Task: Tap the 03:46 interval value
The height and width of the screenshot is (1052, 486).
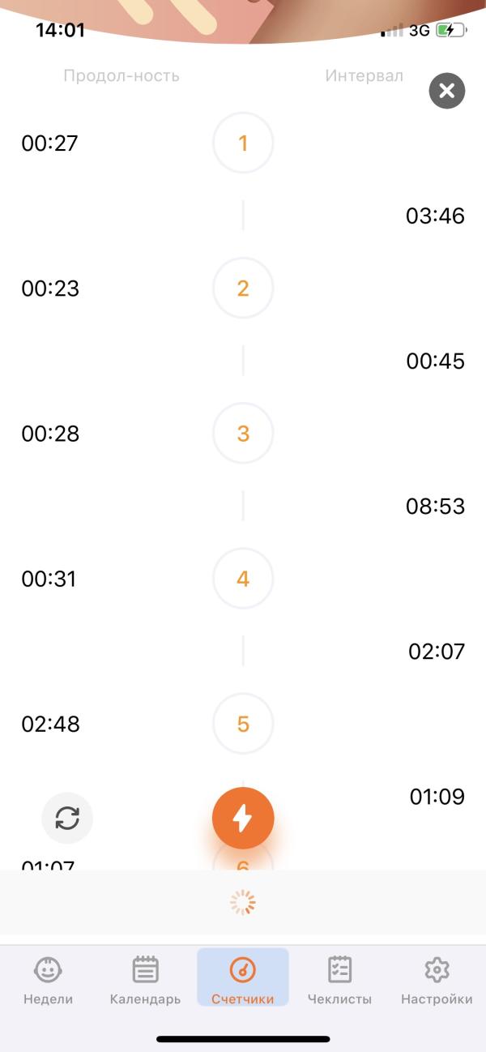Action: click(436, 216)
